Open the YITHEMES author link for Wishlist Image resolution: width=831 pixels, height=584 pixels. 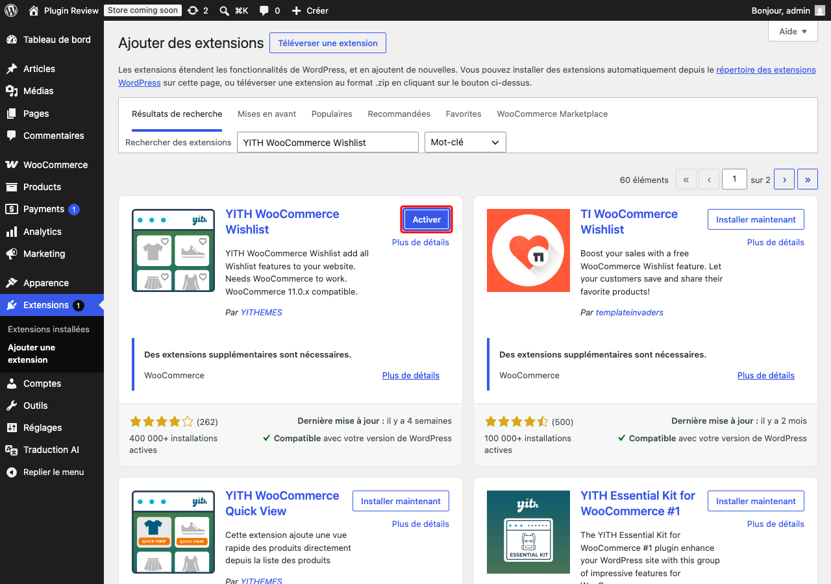pos(262,313)
